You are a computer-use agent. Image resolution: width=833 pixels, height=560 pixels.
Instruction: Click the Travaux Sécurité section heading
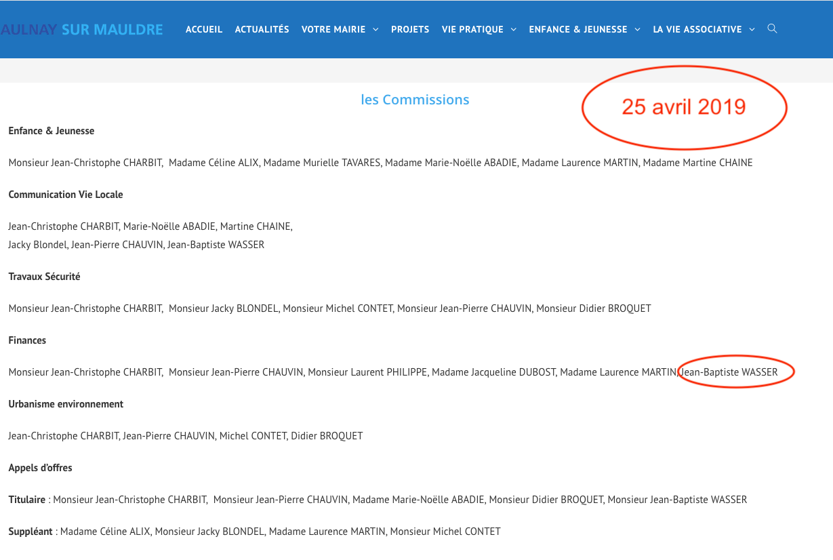coord(44,277)
